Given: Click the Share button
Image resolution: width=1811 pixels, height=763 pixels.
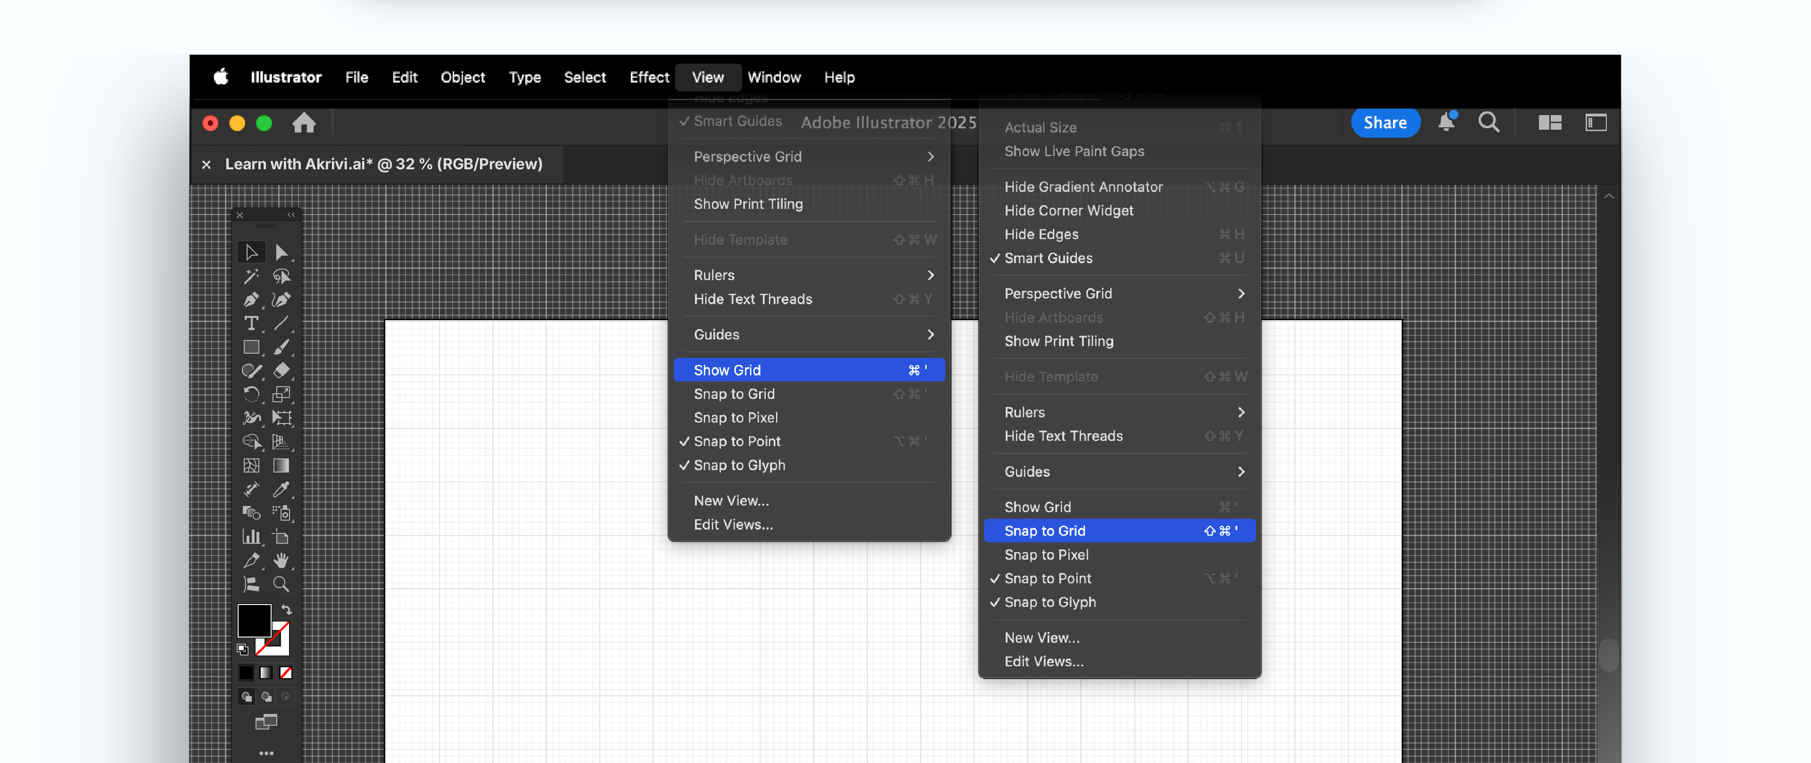Looking at the screenshot, I should [x=1385, y=123].
